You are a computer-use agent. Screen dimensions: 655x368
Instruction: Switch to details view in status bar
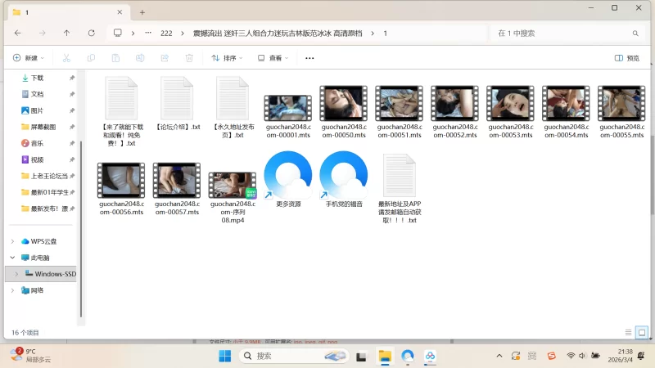point(629,333)
